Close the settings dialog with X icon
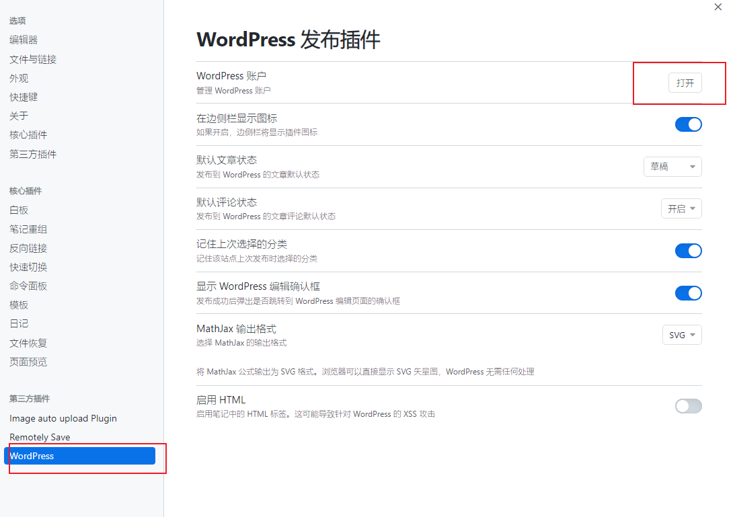This screenshot has height=517, width=733. [x=718, y=7]
